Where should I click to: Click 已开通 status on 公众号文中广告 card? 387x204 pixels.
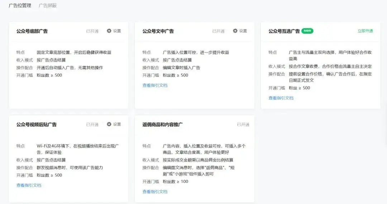click(x=218, y=31)
